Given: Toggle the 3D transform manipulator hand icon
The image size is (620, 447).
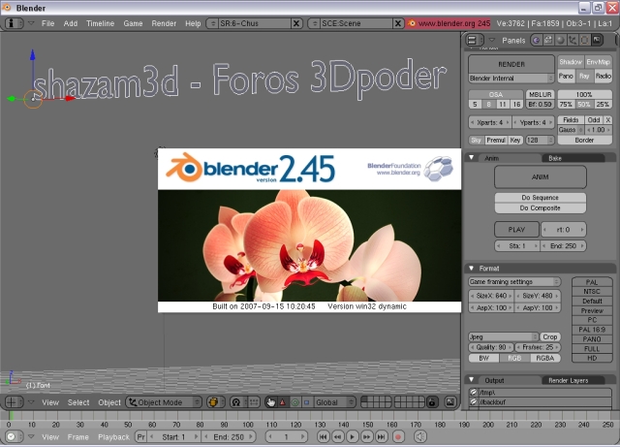Looking at the screenshot, I should tap(271, 402).
